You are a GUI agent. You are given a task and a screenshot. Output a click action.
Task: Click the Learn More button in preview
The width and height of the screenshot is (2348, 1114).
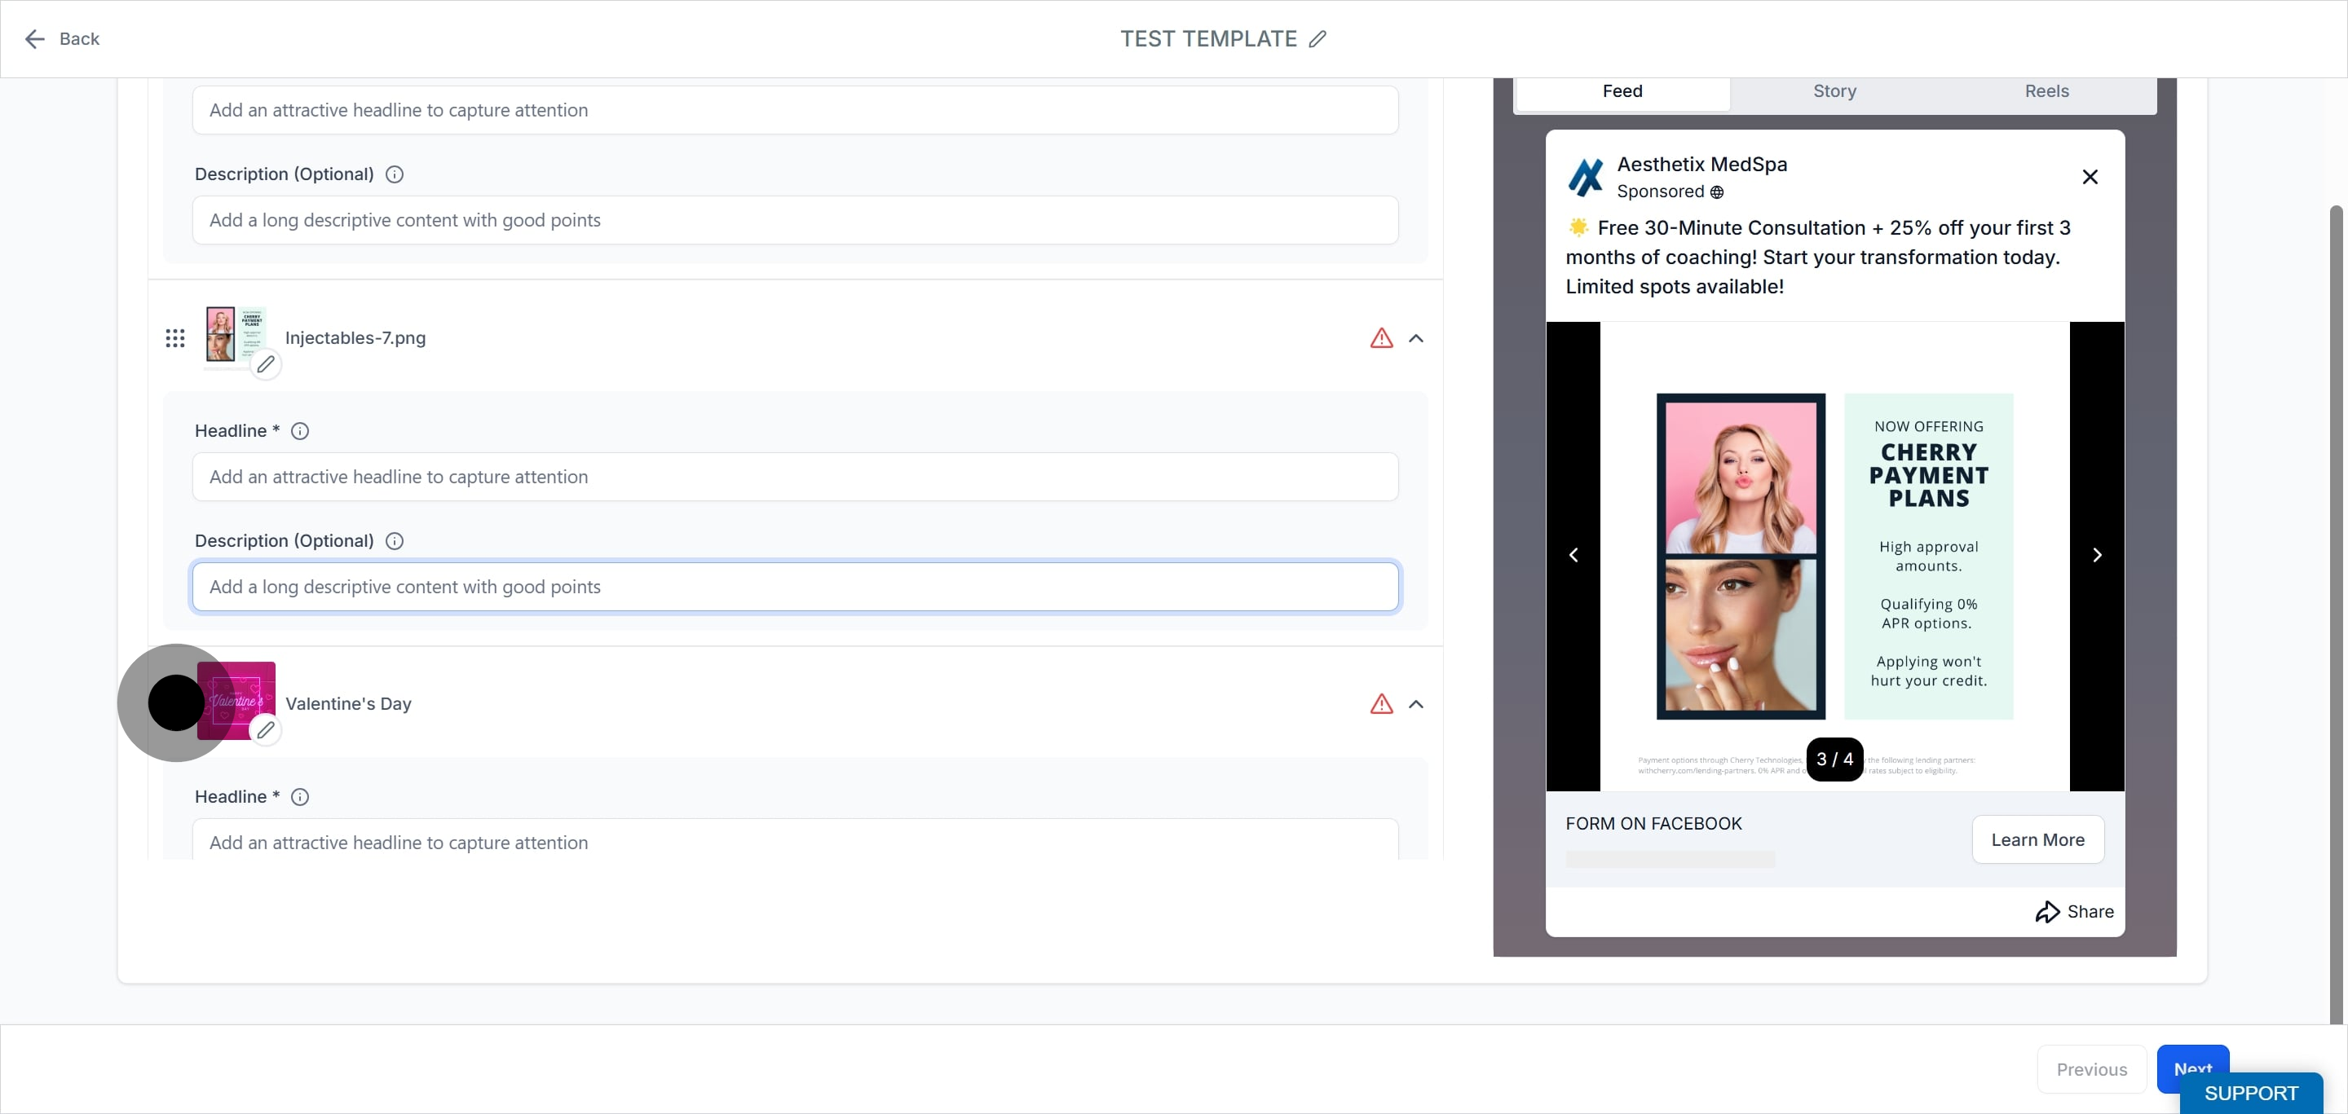pyautogui.click(x=2037, y=840)
